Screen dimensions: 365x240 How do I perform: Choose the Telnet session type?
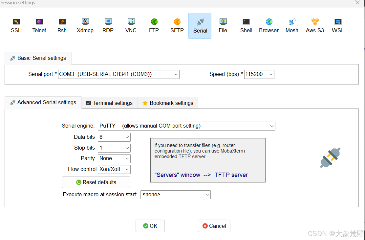[39, 26]
